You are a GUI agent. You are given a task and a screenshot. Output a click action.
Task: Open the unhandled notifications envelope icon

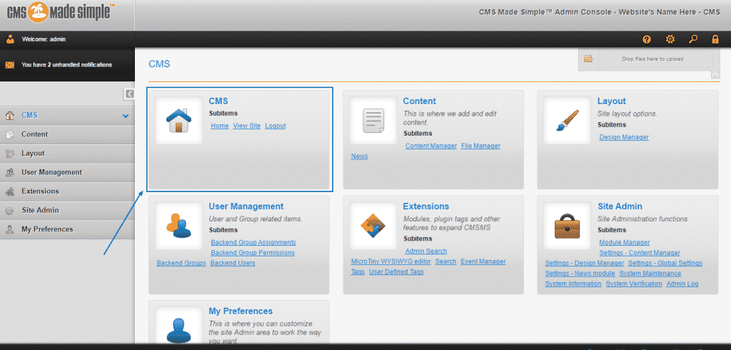coord(10,65)
